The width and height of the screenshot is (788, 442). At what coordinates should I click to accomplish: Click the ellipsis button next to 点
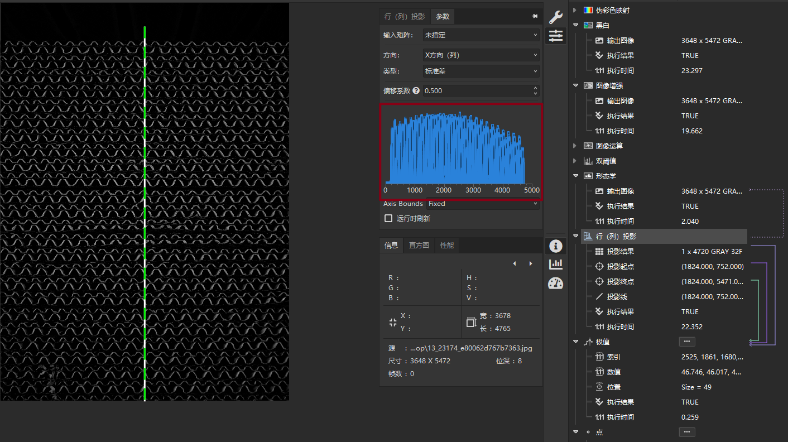pyautogui.click(x=687, y=432)
